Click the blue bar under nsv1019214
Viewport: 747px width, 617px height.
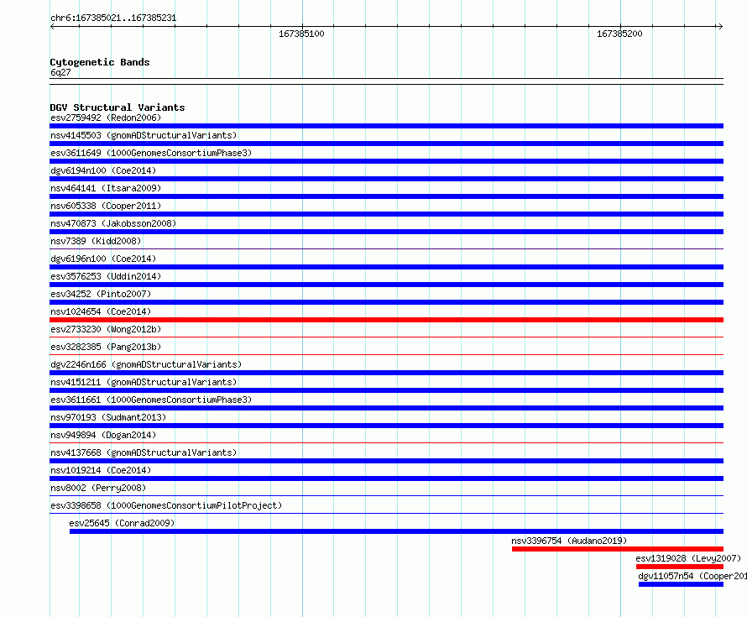386,478
